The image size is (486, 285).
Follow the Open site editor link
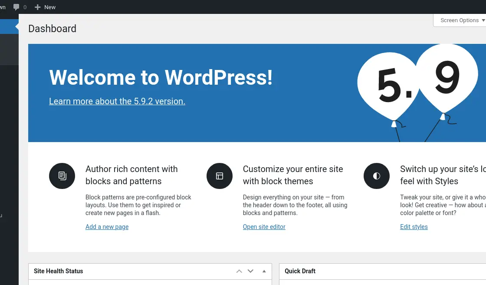tap(264, 227)
